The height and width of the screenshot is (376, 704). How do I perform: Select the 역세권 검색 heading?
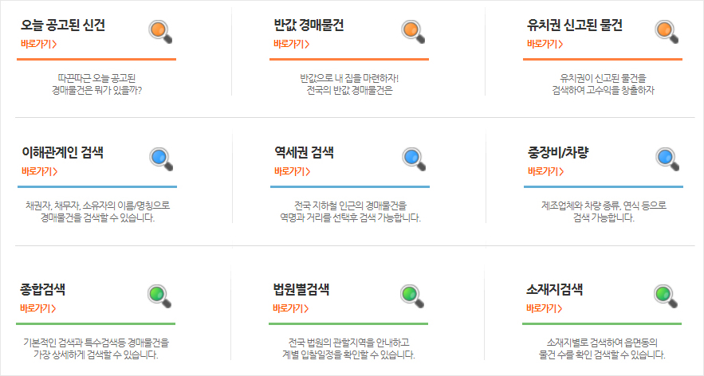(x=304, y=152)
